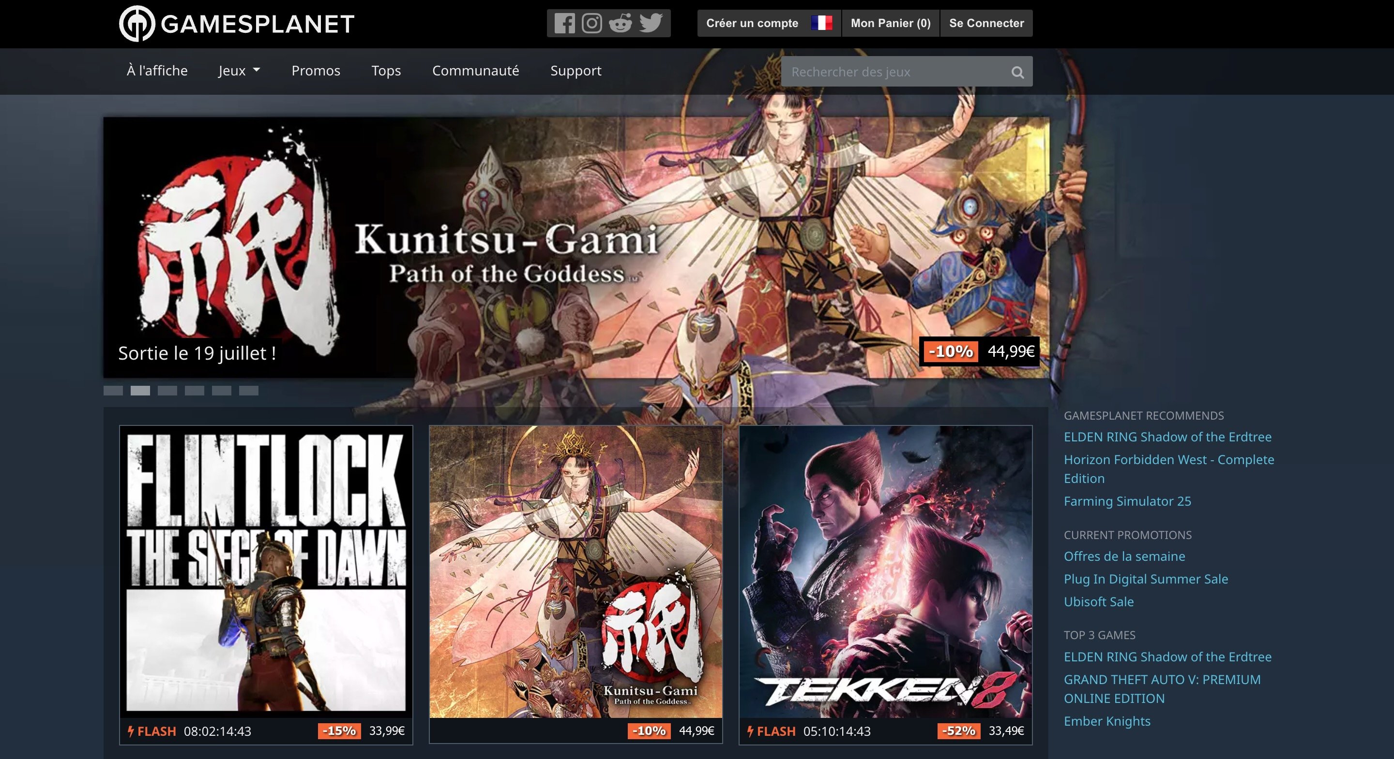Open Mon Panier (0) cart
Screen dimensions: 1394x759
[x=891, y=23]
